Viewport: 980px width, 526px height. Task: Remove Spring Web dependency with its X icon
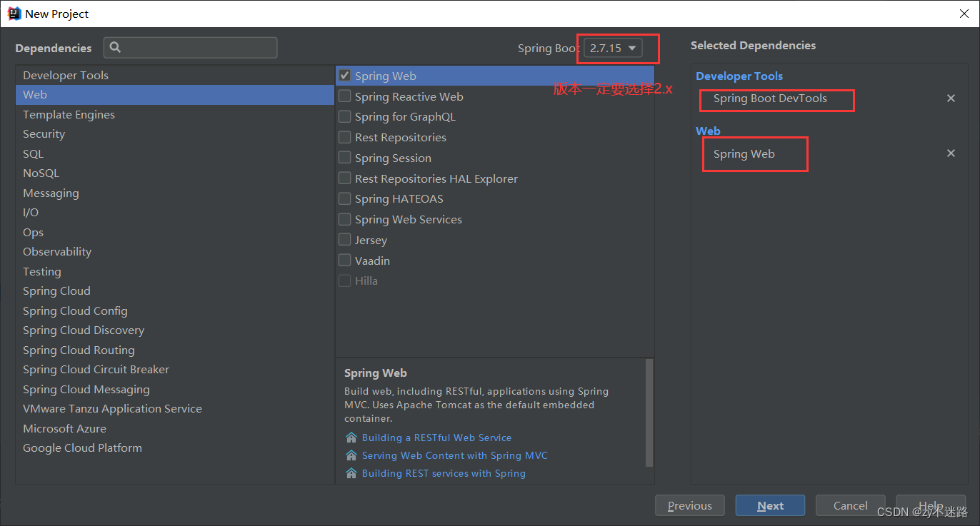point(951,153)
